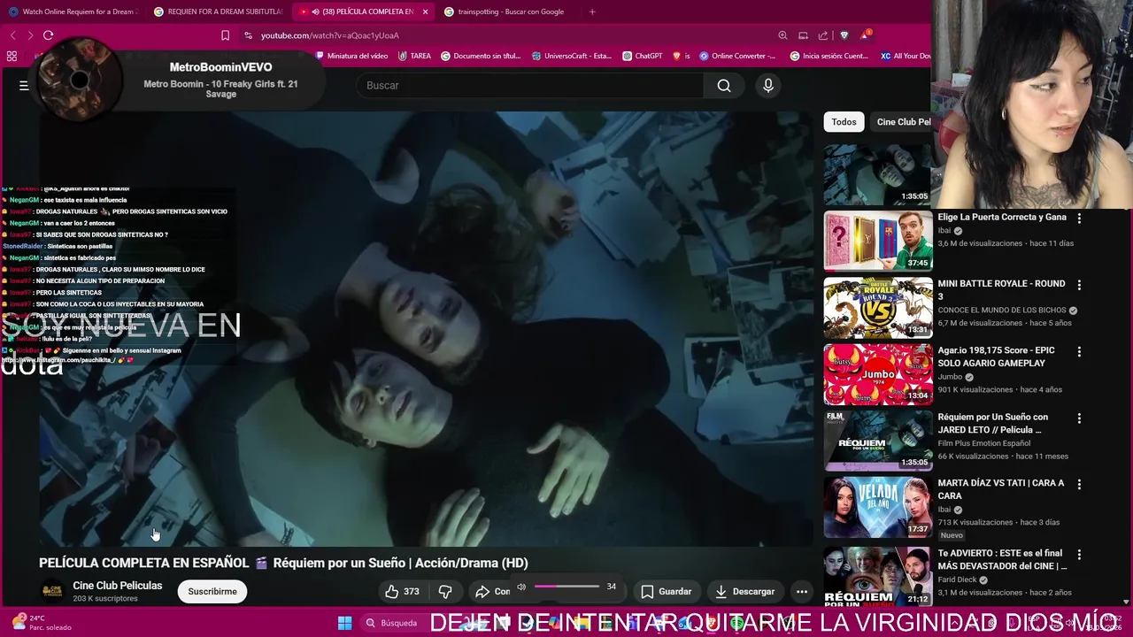Reload the page with the refresh icon
The image size is (1133, 637).
[49, 35]
